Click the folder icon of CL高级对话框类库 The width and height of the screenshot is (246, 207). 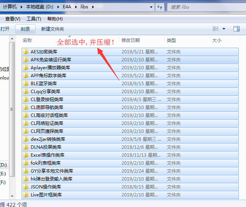(26, 115)
